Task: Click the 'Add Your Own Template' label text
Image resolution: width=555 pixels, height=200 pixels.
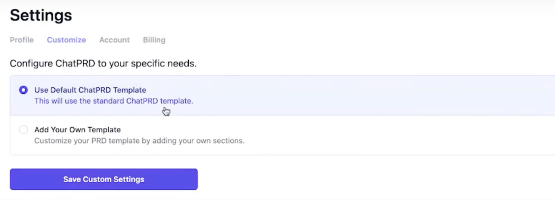Action: point(77,130)
